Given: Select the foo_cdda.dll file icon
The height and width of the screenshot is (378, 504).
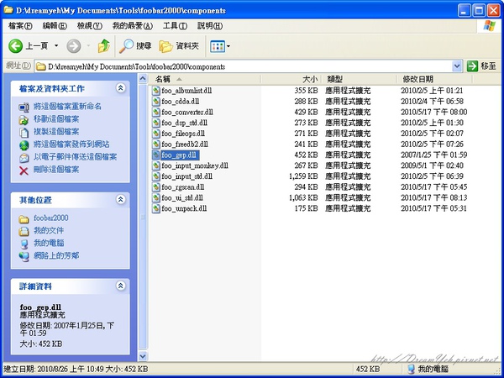Looking at the screenshot, I should tap(156, 102).
